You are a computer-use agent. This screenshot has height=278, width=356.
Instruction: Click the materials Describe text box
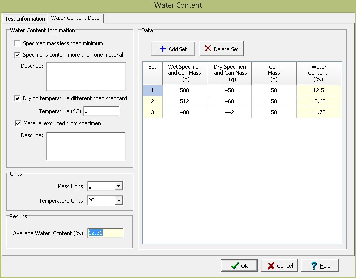[86, 76]
